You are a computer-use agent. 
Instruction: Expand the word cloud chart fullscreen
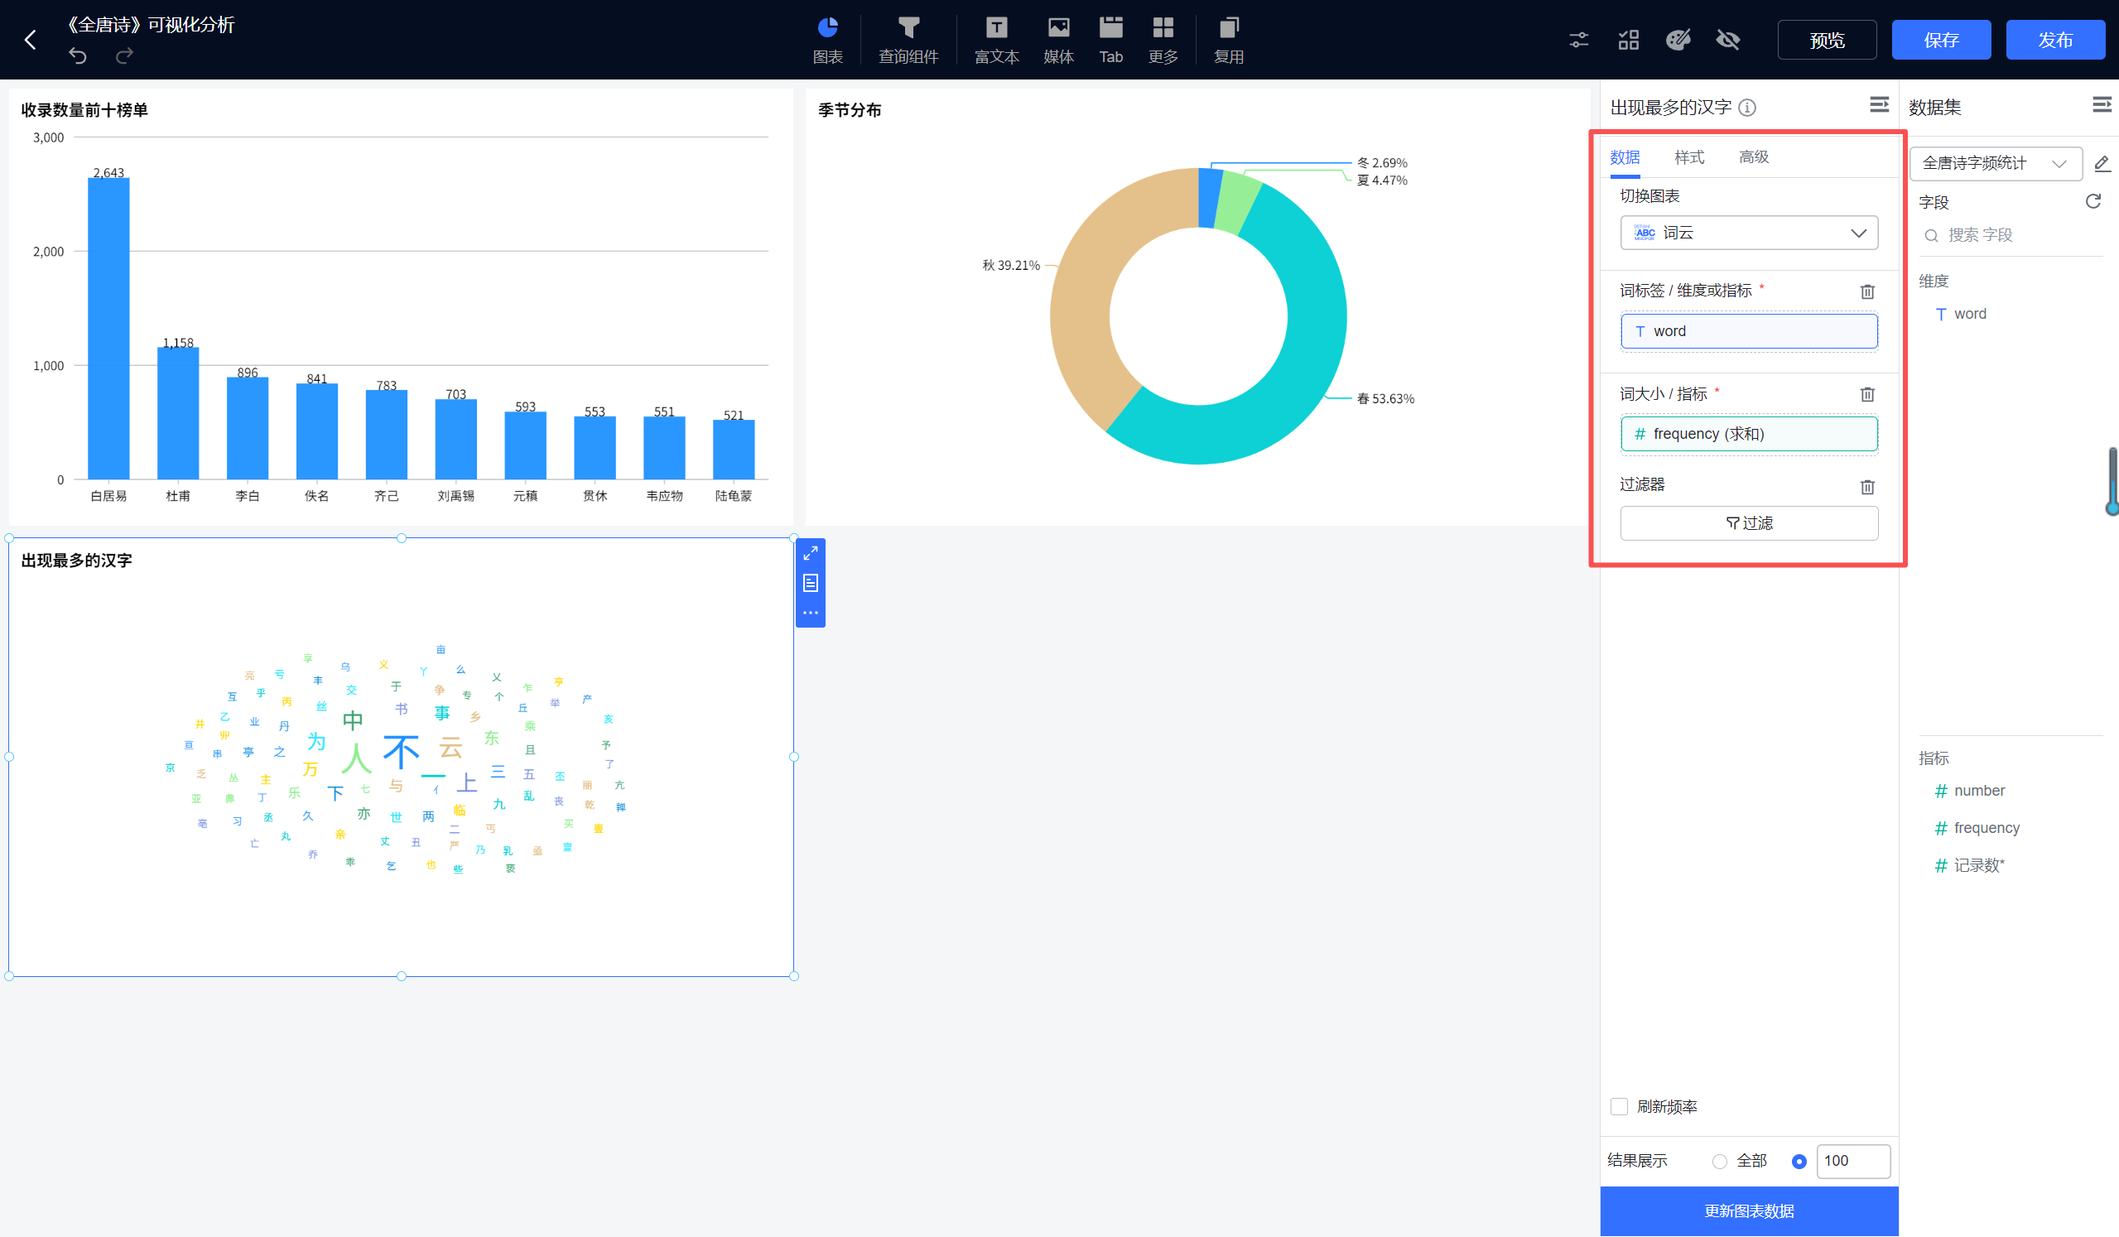pyautogui.click(x=811, y=553)
